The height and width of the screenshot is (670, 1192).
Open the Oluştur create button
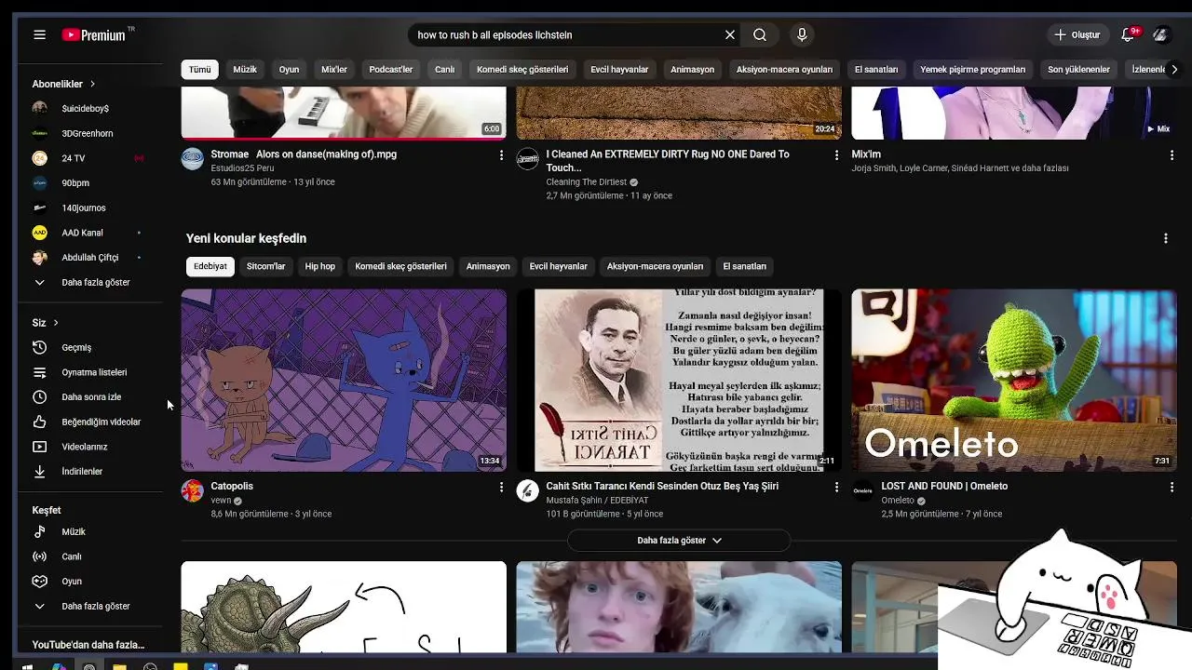pyautogui.click(x=1077, y=34)
